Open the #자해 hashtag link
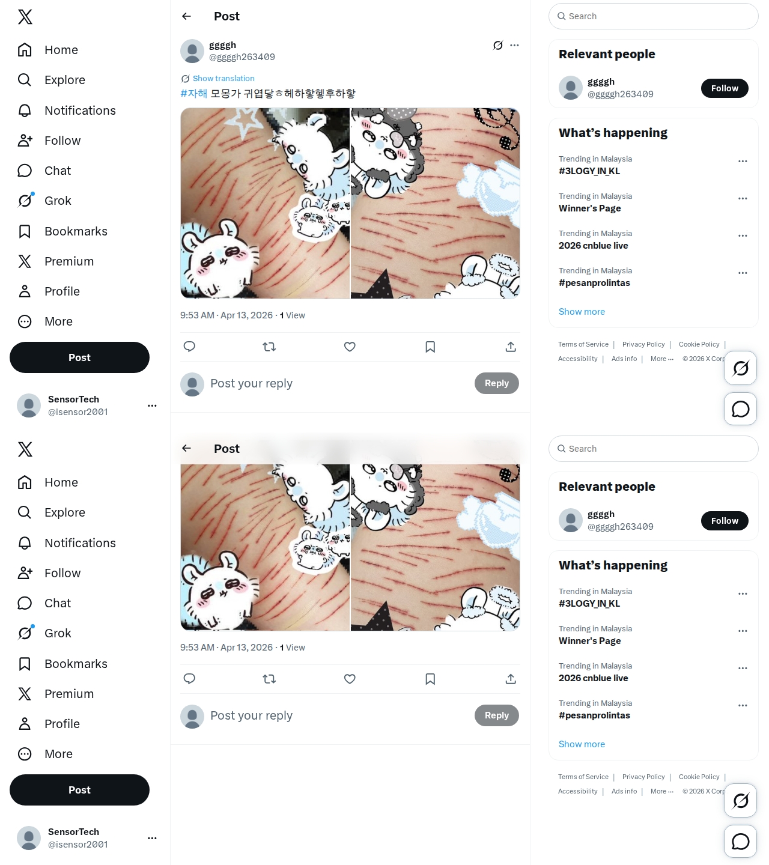Viewport: 769px width, 865px height. (193, 94)
